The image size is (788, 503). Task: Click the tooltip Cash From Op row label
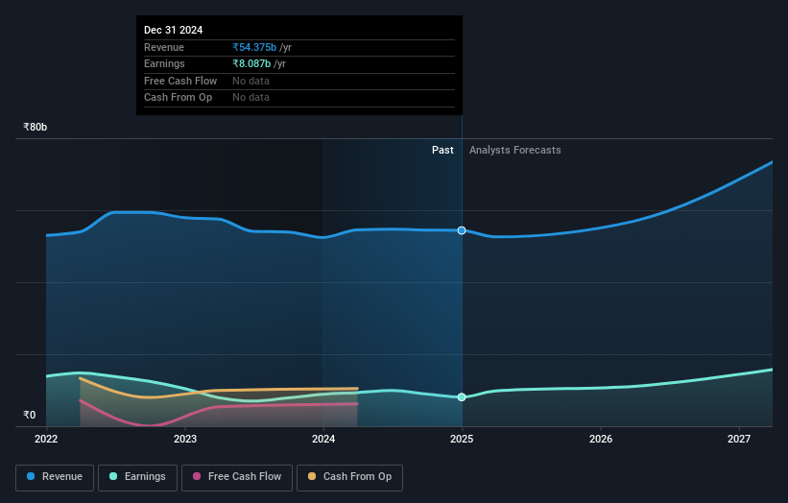(x=178, y=98)
